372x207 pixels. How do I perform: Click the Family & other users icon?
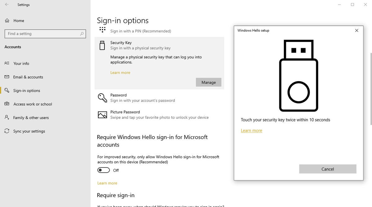coord(7,118)
